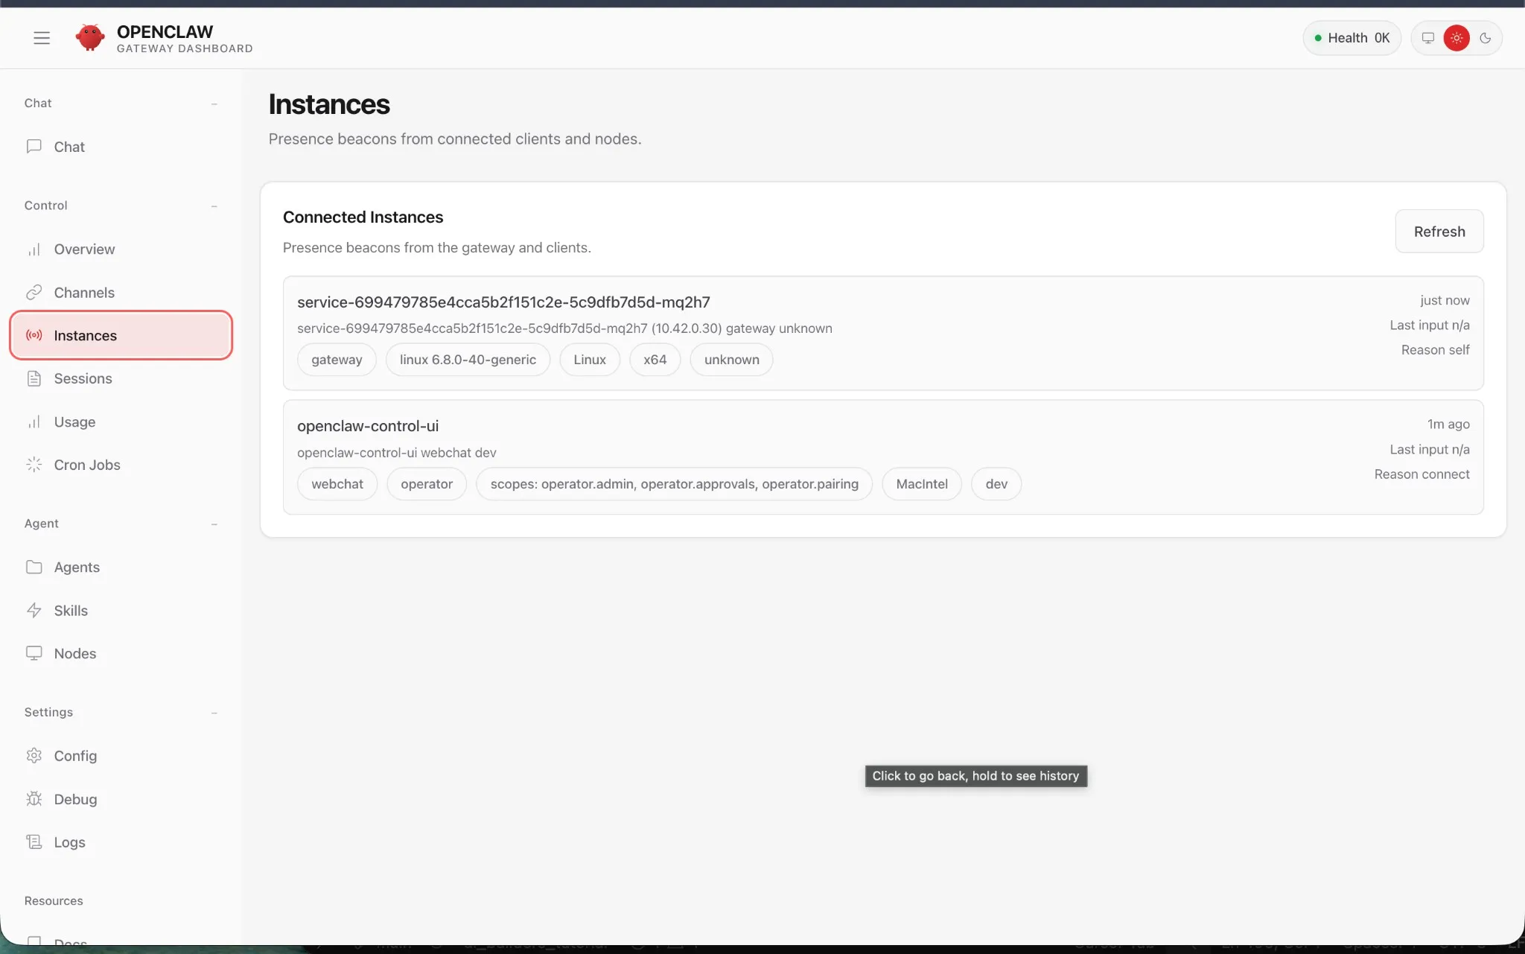This screenshot has height=954, width=1525.
Task: Click the linux 6.8.0-40-generic tag
Action: pos(468,360)
